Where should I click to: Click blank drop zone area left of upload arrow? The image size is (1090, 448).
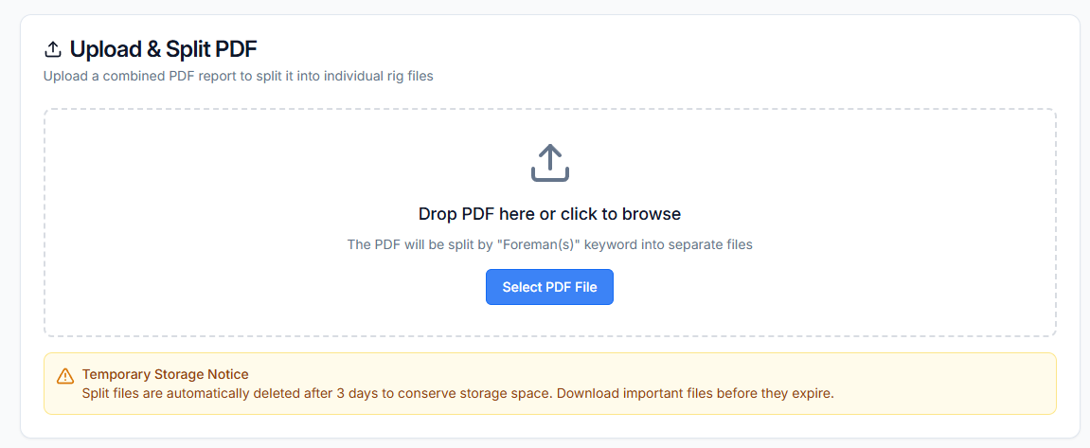point(284,163)
